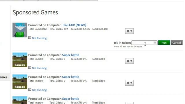The height and width of the screenshot is (104, 185).
Task: Click first Super battle game thumbnail
Action: click(x=20, y=60)
